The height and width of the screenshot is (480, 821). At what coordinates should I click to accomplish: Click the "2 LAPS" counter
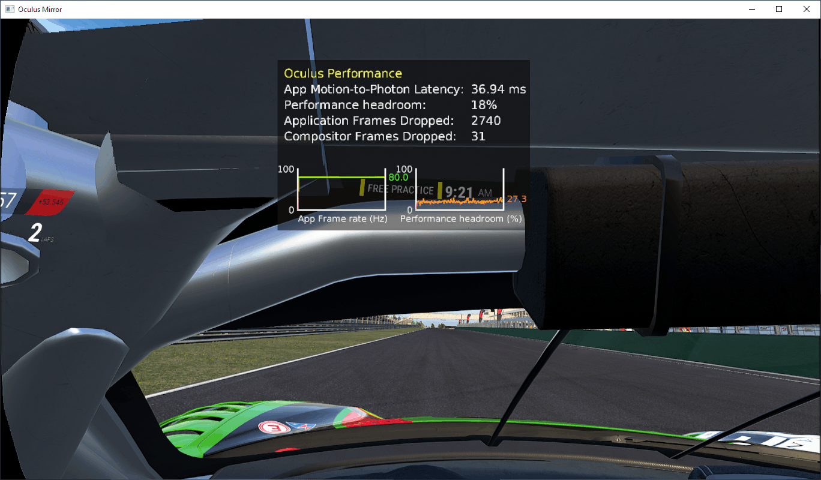pos(41,233)
